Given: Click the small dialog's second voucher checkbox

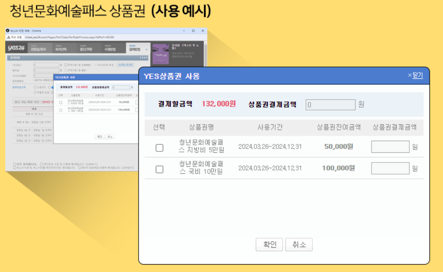Looking at the screenshot, I should [x=61, y=110].
